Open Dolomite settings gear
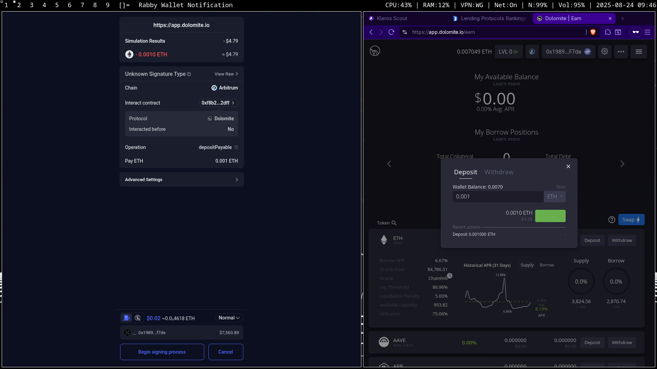The height and width of the screenshot is (369, 657). point(605,52)
